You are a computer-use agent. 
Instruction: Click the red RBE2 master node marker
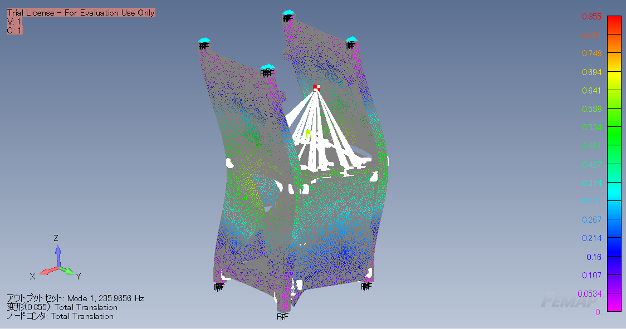click(316, 88)
